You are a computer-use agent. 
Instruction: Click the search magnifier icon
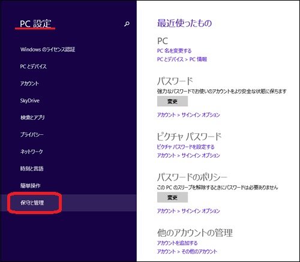(127, 24)
